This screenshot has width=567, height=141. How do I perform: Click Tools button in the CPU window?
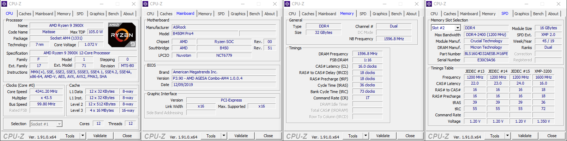click(x=70, y=136)
